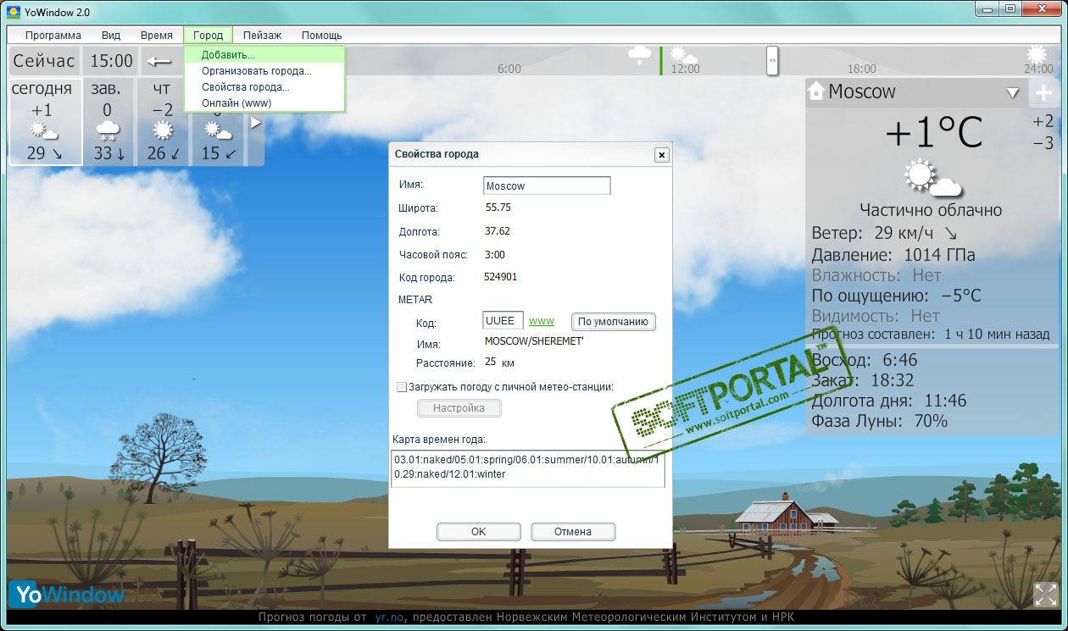The image size is (1068, 631).
Task: Click the YoWindow title bar app icon
Action: [x=14, y=12]
